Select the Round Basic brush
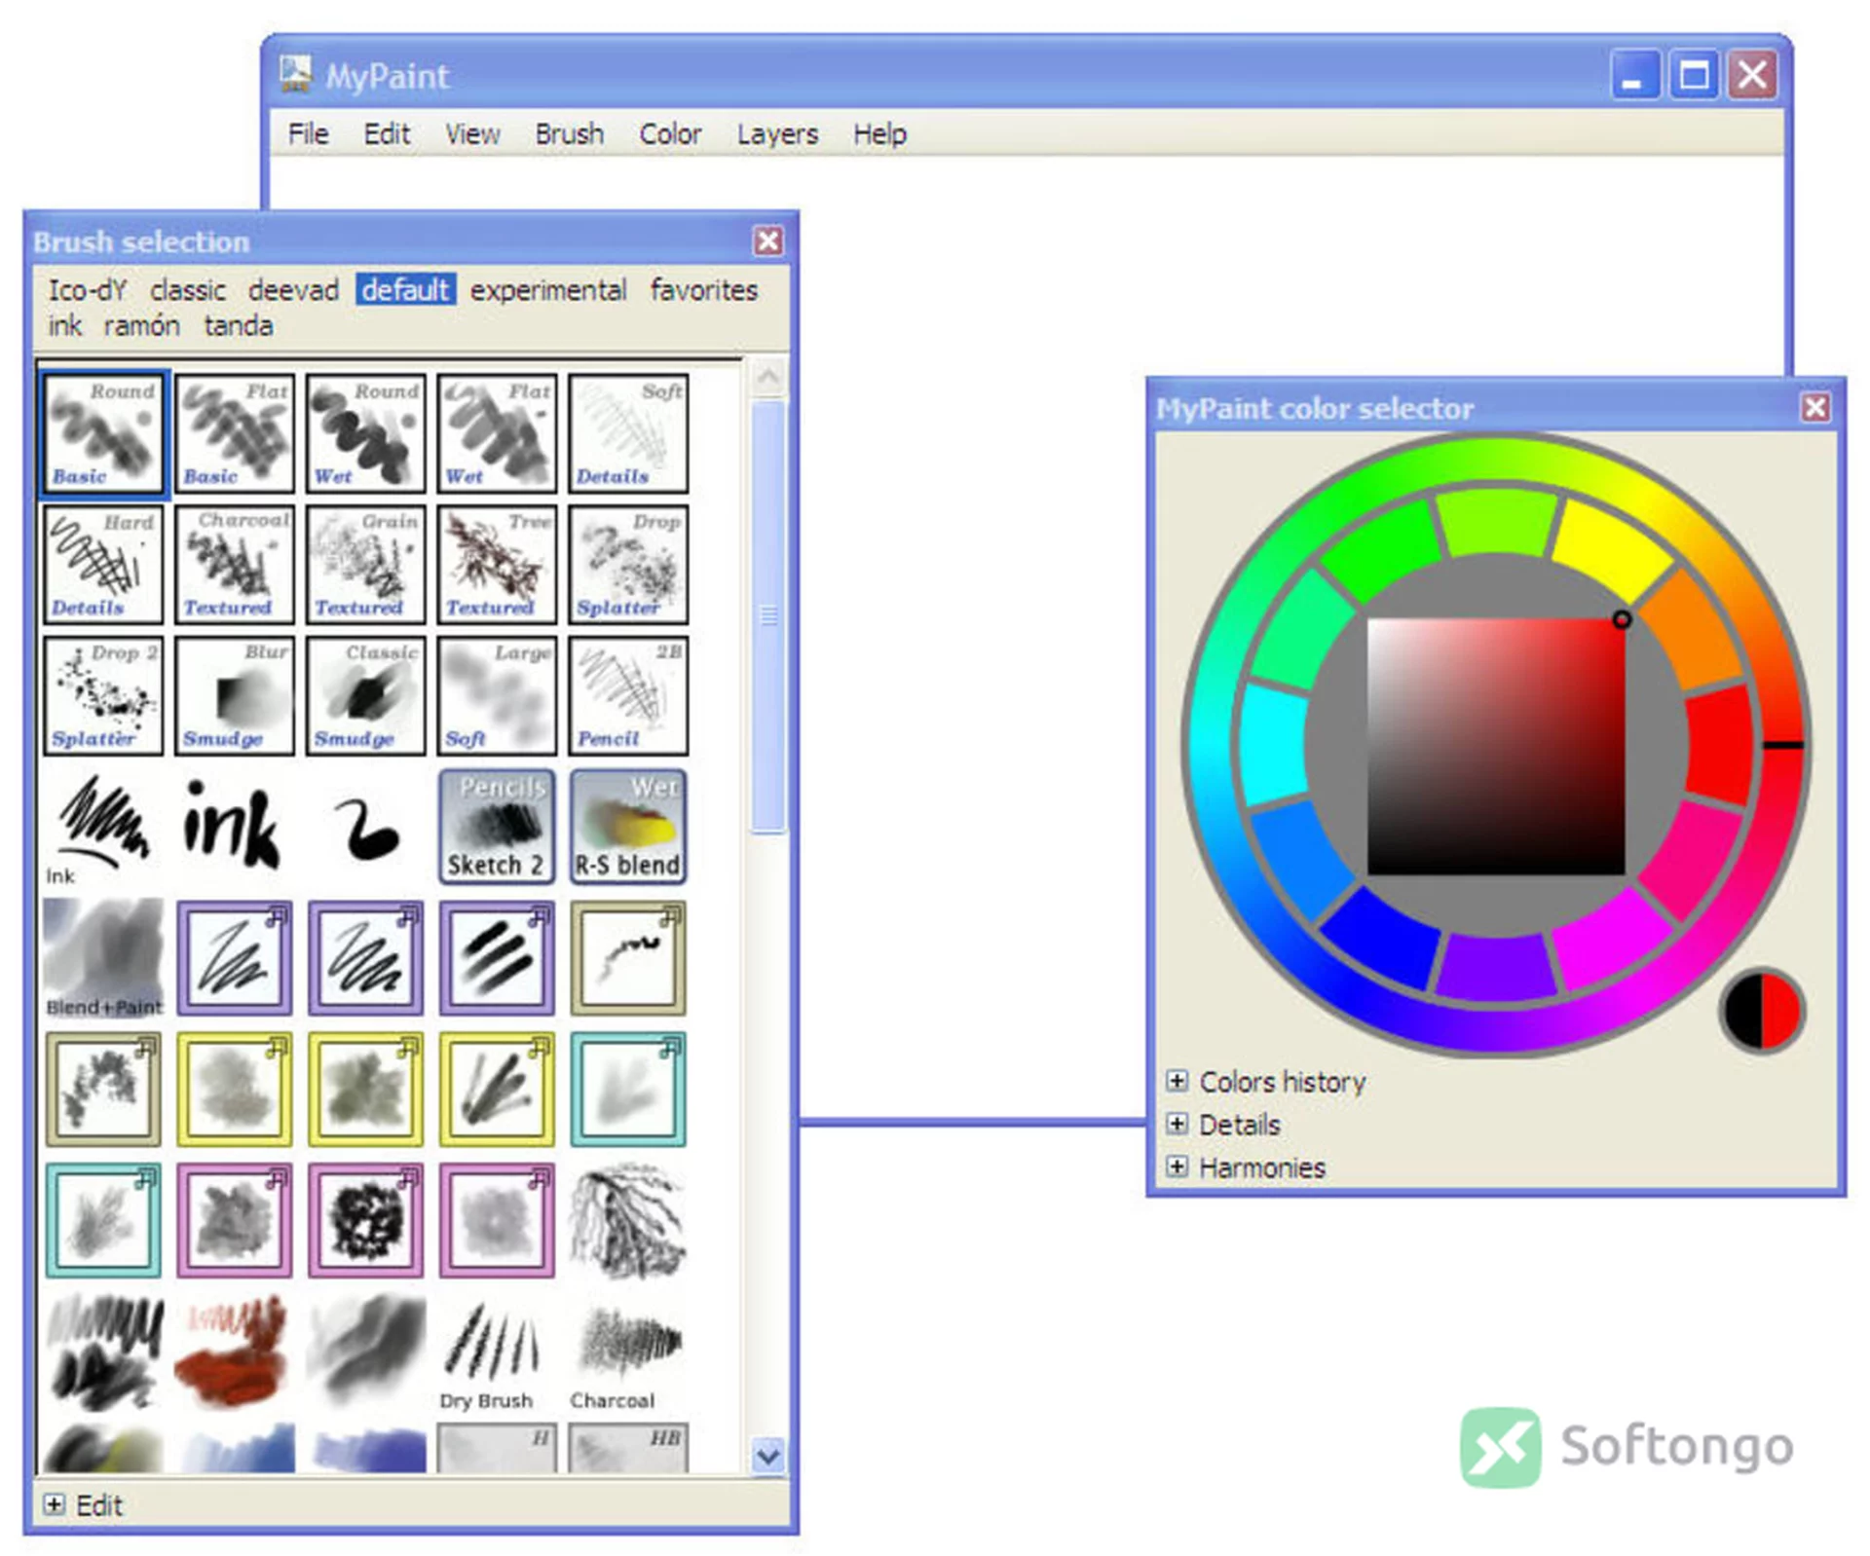Viewport: 1870px width, 1556px height. [x=103, y=433]
